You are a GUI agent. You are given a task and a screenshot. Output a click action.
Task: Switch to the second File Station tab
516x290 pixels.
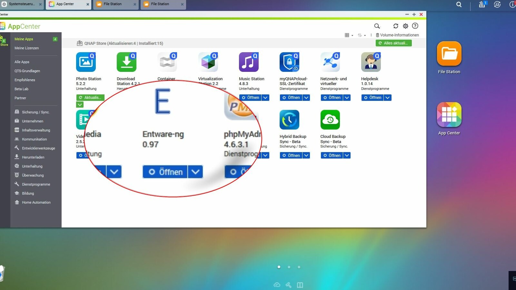[x=163, y=5]
